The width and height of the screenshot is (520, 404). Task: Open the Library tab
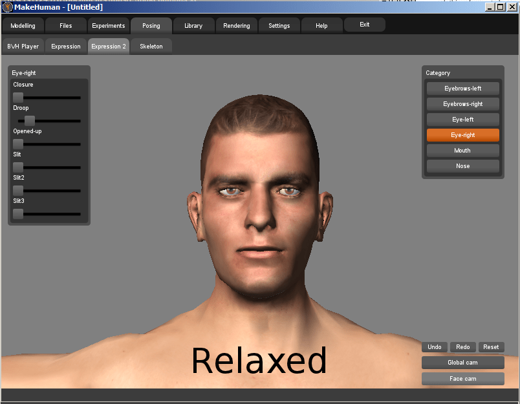tap(193, 25)
